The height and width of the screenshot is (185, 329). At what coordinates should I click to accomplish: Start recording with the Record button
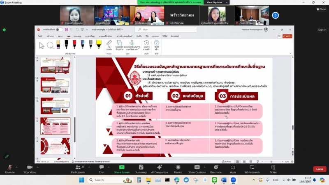coord(178,169)
